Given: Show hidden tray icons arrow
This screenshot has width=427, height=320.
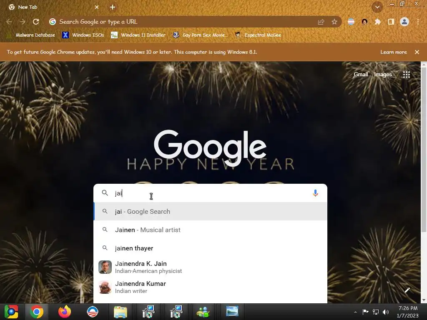Looking at the screenshot, I should (355, 312).
